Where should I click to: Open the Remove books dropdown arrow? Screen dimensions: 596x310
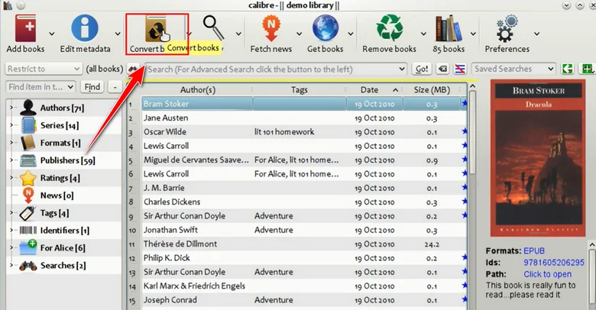click(x=423, y=34)
